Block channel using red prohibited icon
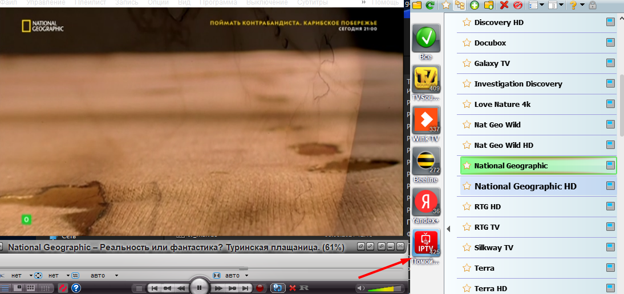Screen dimensions: 624x294 pyautogui.click(x=517, y=5)
